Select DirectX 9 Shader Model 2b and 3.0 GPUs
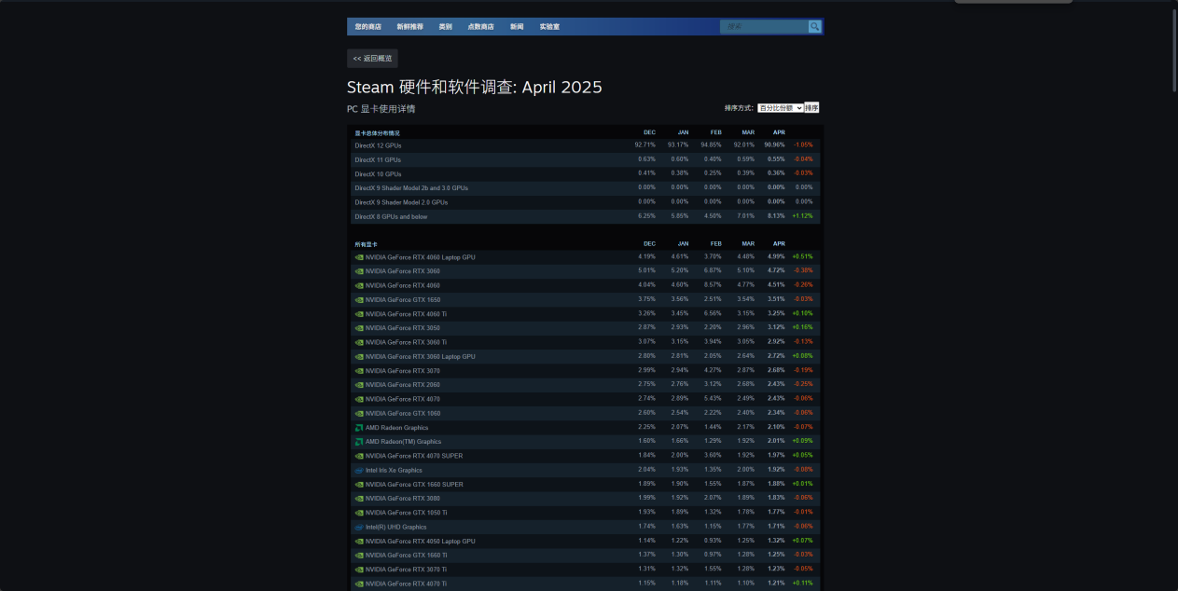Image resolution: width=1178 pixels, height=591 pixels. [x=411, y=188]
